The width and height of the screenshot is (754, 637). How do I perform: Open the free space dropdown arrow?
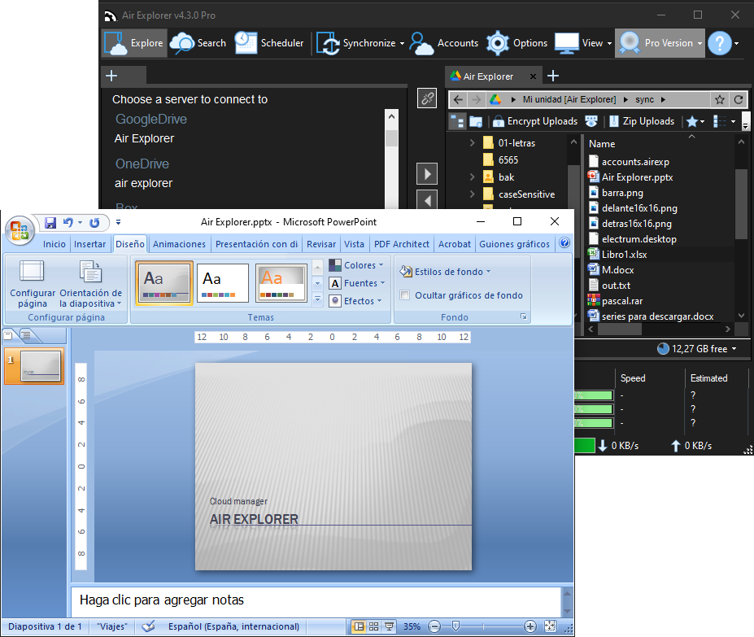734,349
